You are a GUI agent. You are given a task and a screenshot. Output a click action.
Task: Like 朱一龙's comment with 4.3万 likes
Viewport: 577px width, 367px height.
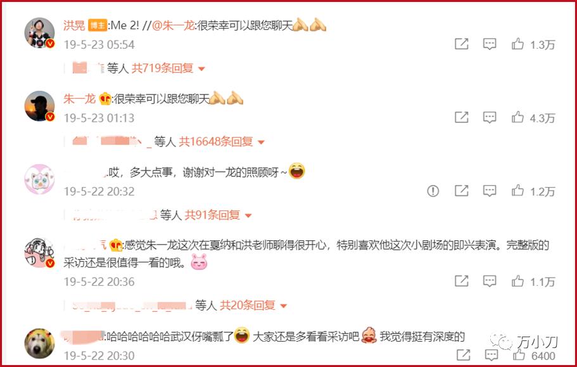tap(517, 117)
